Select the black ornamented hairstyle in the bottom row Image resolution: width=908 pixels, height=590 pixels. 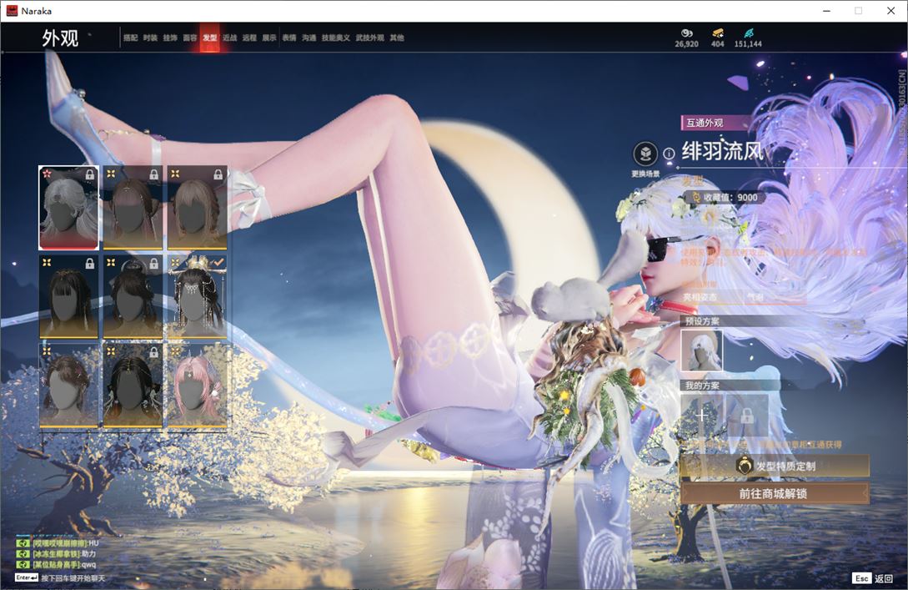tap(133, 386)
